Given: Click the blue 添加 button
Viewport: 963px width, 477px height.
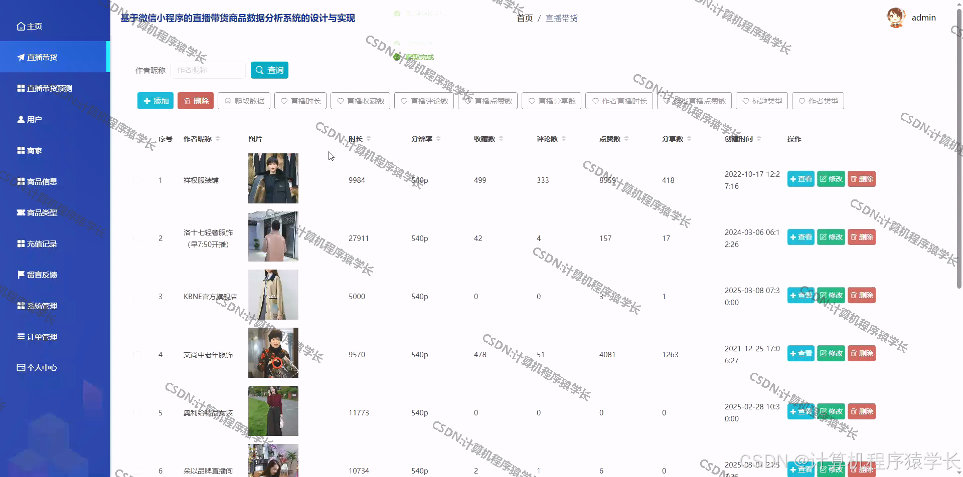Looking at the screenshot, I should click(x=155, y=101).
